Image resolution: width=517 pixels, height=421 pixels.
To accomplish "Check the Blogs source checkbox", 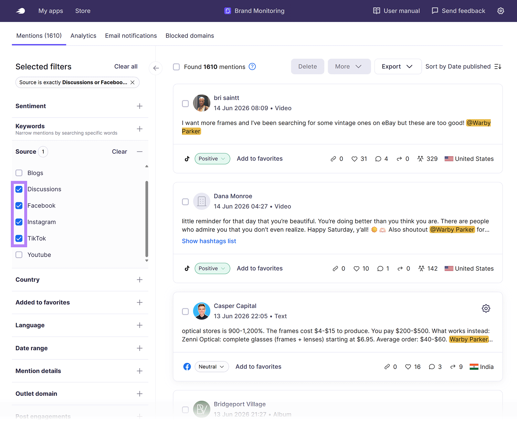I will 19,173.
